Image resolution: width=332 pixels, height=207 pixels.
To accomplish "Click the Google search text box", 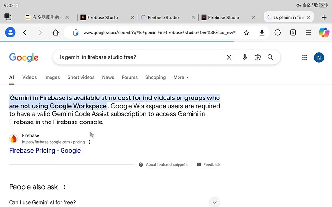I will [x=140, y=57].
